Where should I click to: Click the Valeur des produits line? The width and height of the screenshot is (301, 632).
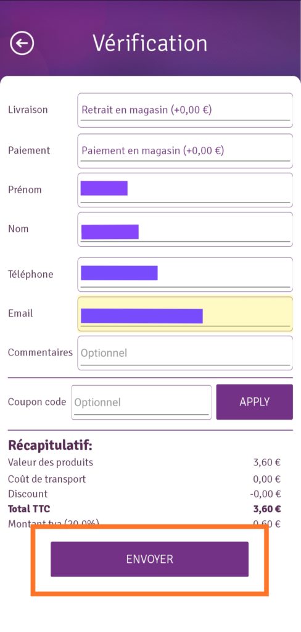click(x=144, y=462)
